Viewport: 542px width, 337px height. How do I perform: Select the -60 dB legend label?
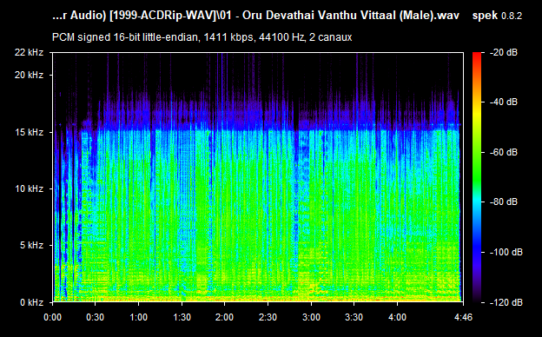click(x=504, y=152)
